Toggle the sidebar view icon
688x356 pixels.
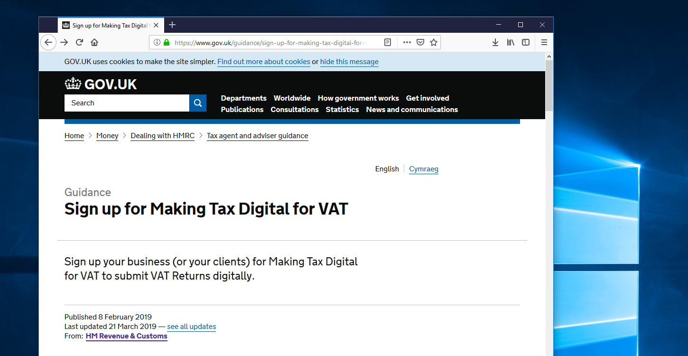click(x=526, y=42)
